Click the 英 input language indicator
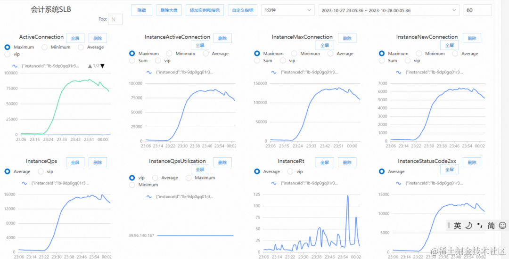 458,226
